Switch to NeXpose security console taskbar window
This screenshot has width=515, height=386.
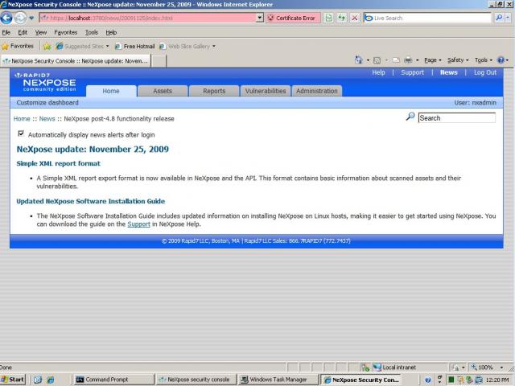coord(196,380)
